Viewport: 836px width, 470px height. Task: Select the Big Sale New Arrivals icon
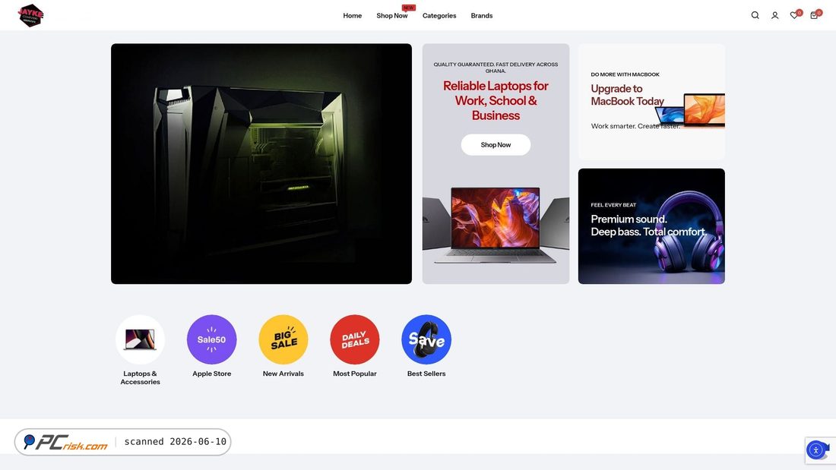click(283, 339)
